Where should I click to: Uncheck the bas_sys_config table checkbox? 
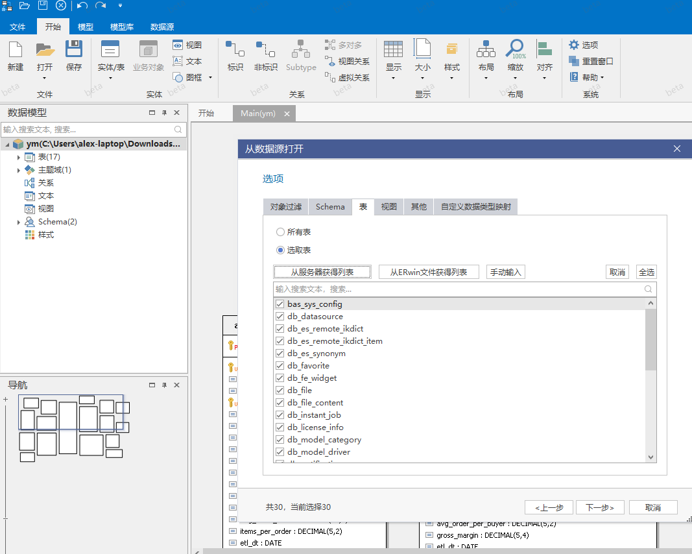coord(280,304)
